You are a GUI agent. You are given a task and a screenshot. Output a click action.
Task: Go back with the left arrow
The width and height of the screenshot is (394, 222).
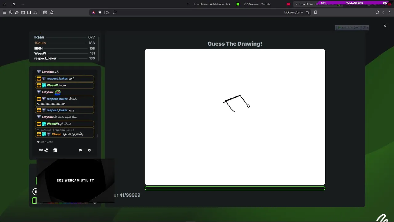click(383, 12)
